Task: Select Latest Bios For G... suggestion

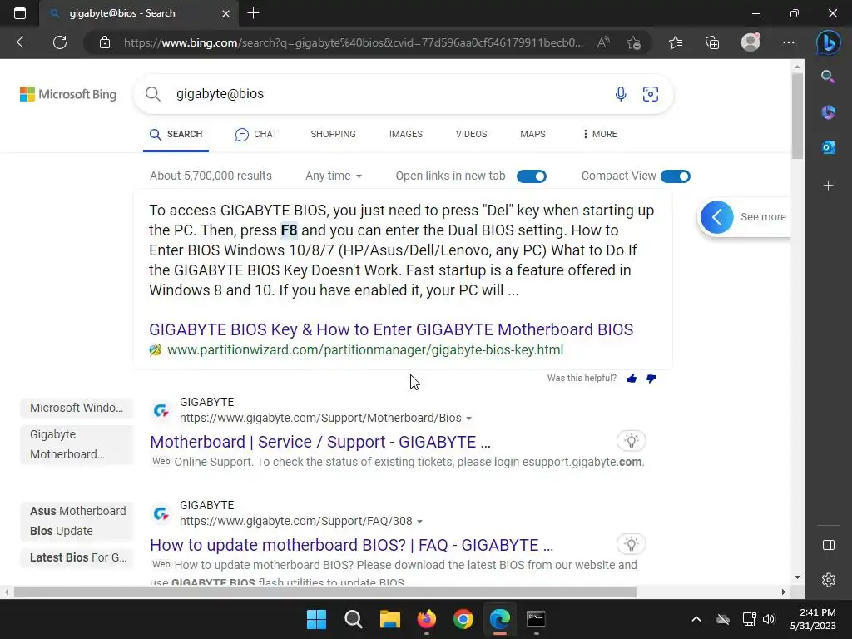Action: 77,558
